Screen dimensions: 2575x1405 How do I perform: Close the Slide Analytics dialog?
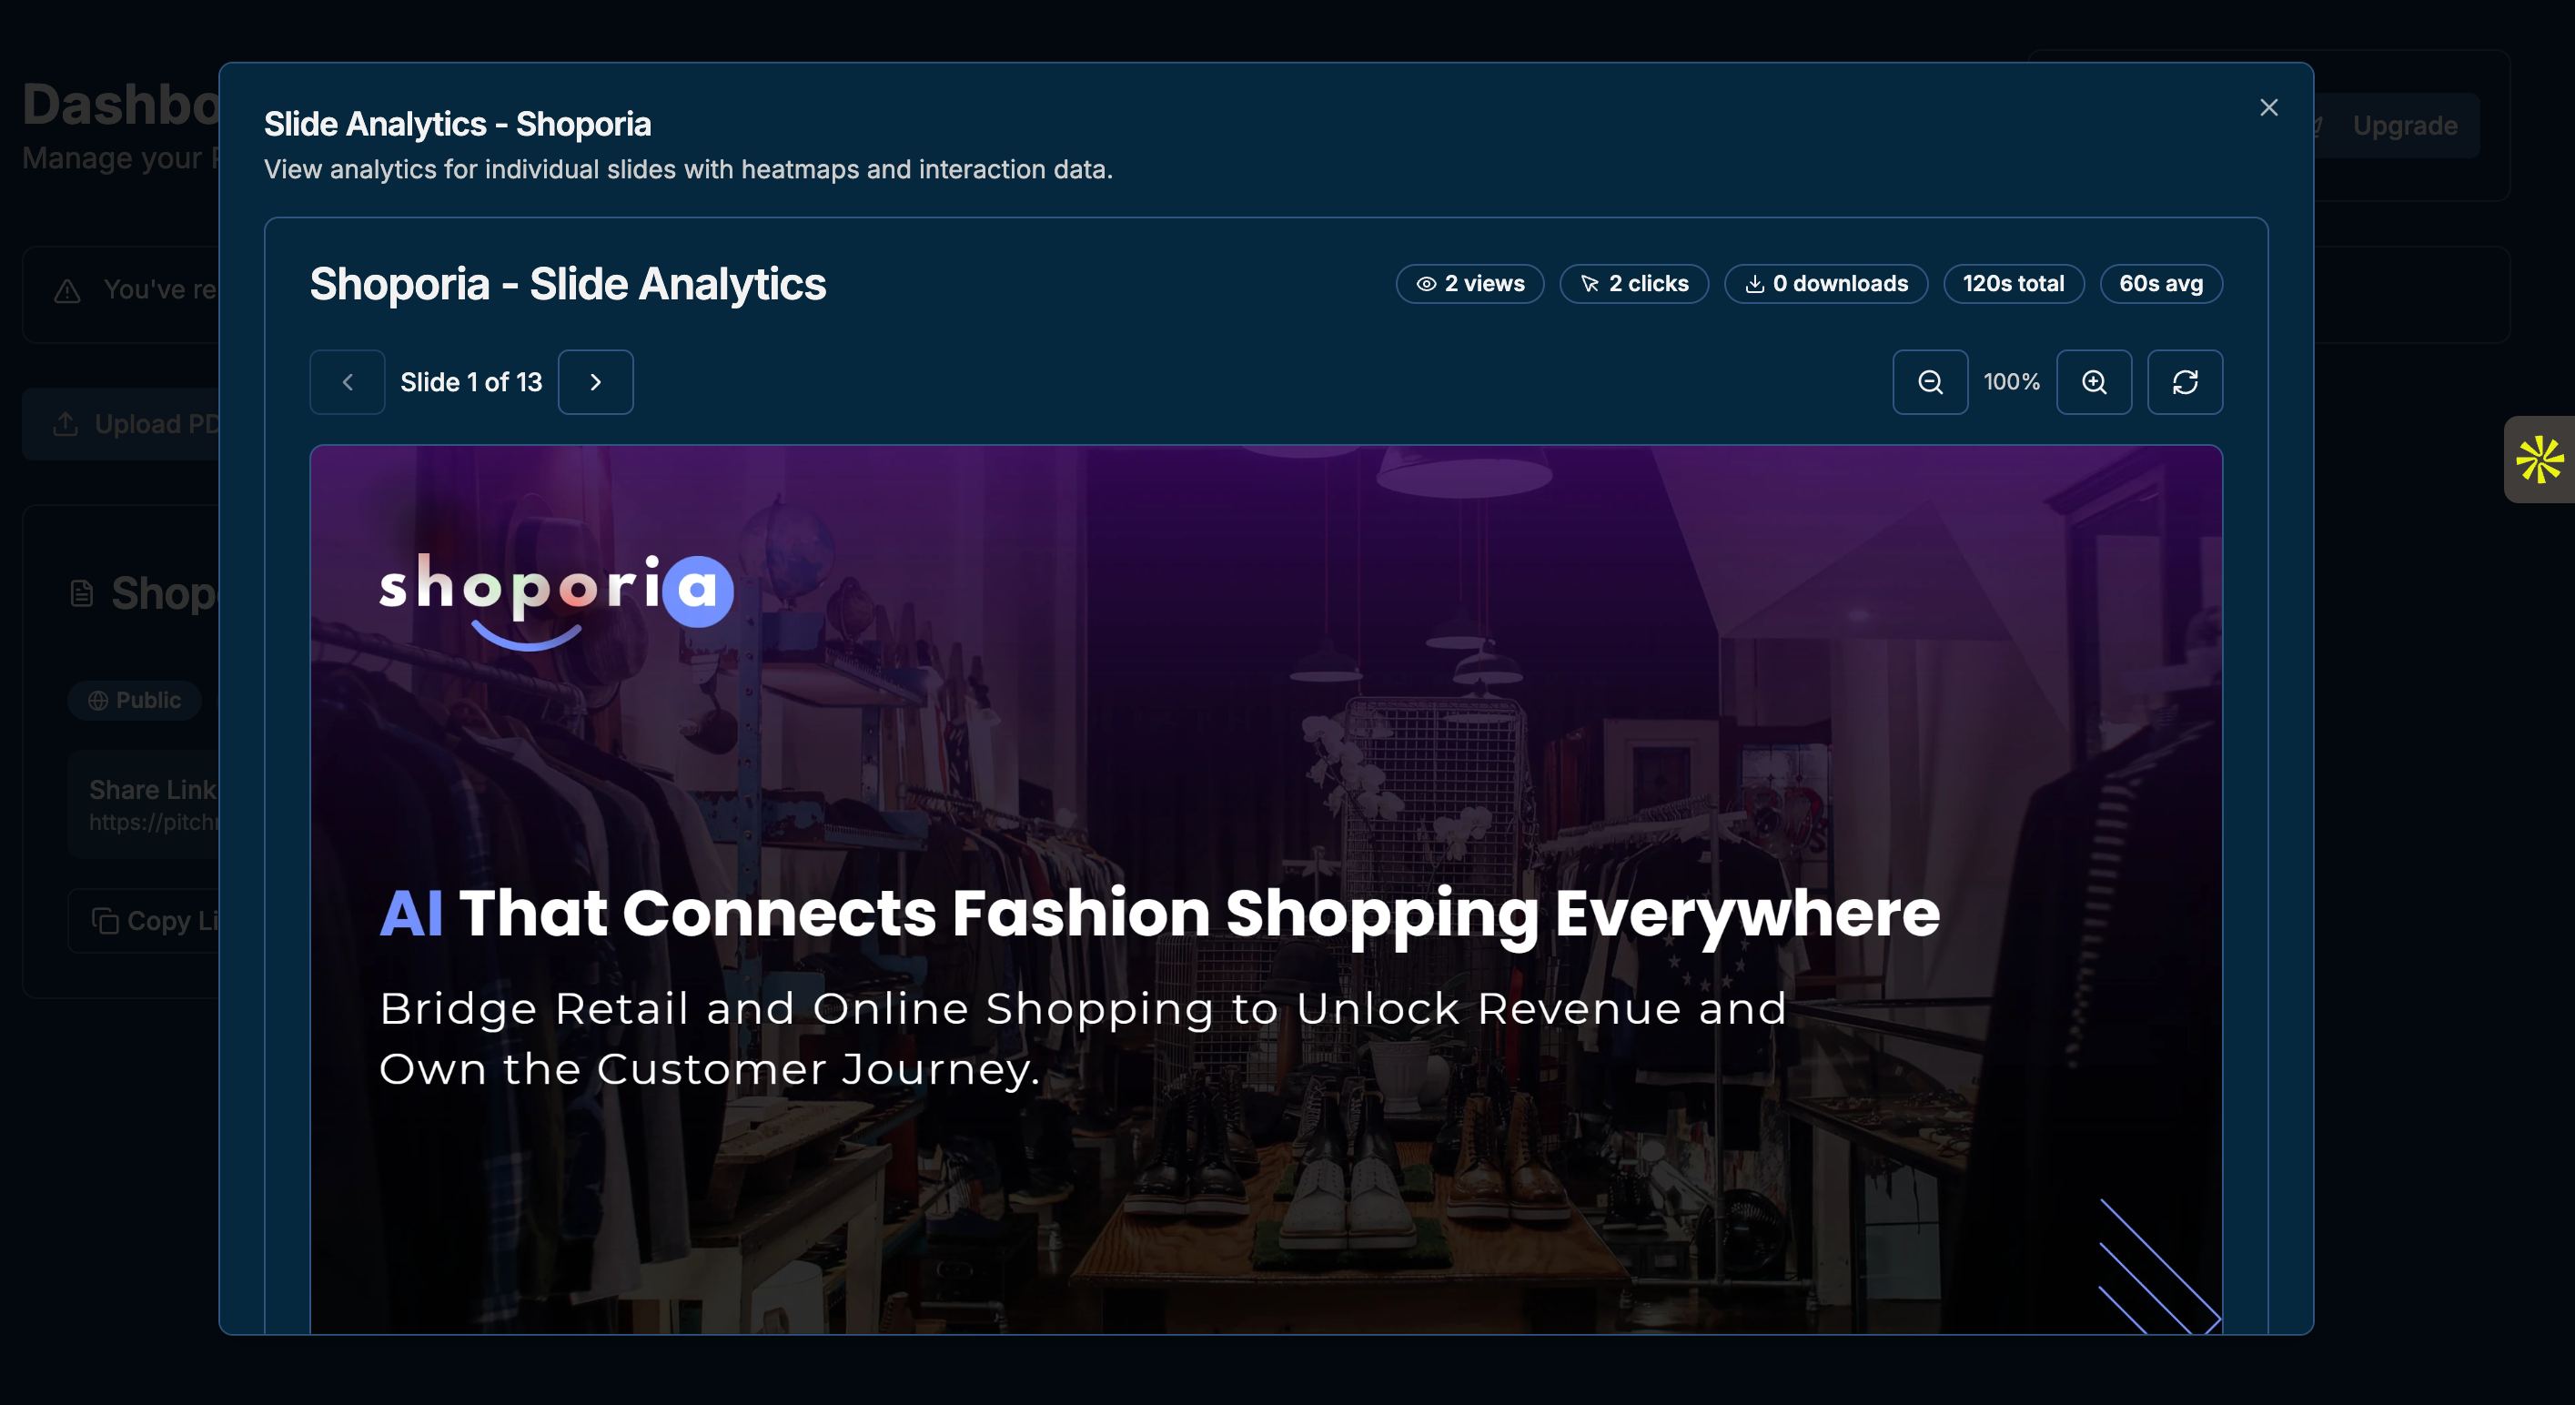pyautogui.click(x=2268, y=108)
